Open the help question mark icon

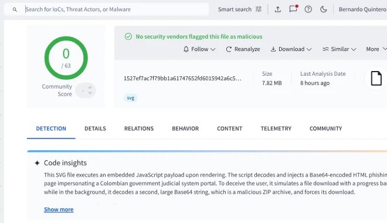click(x=308, y=9)
